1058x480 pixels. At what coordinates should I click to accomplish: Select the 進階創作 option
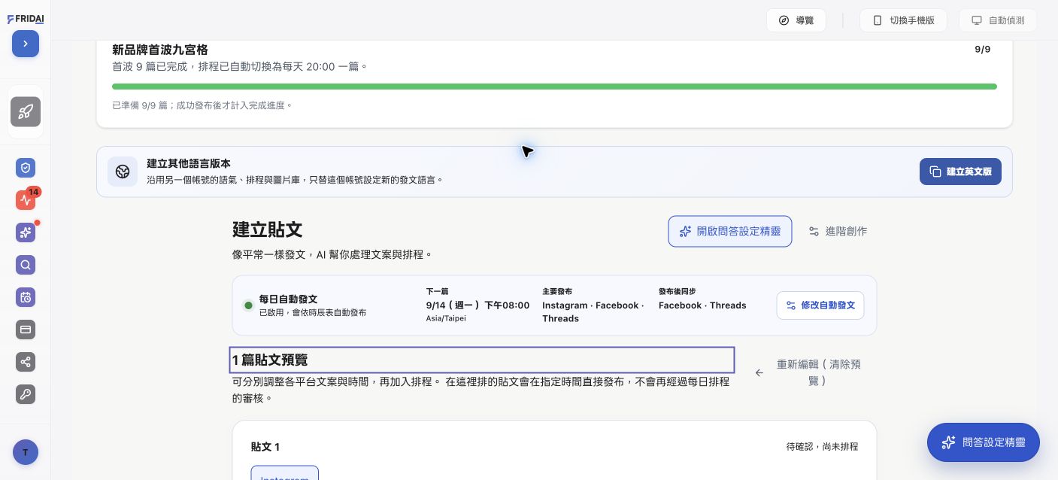pyautogui.click(x=838, y=232)
